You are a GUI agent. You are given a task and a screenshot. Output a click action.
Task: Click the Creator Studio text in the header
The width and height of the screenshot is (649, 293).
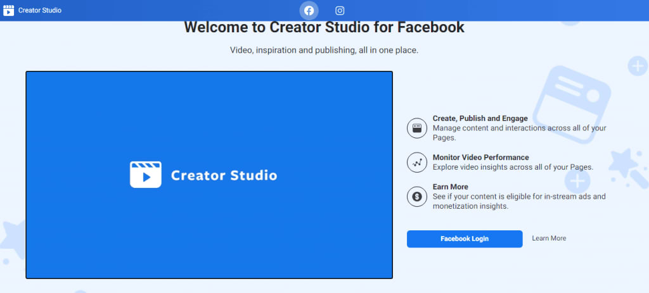click(40, 10)
